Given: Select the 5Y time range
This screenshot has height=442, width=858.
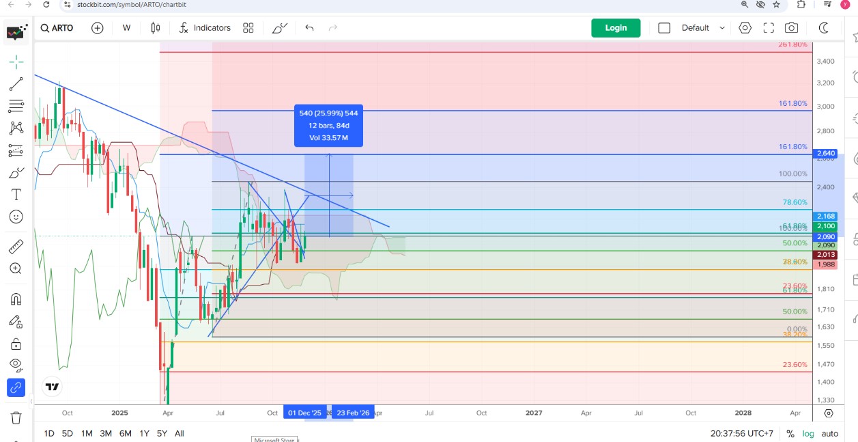Looking at the screenshot, I should [162, 433].
